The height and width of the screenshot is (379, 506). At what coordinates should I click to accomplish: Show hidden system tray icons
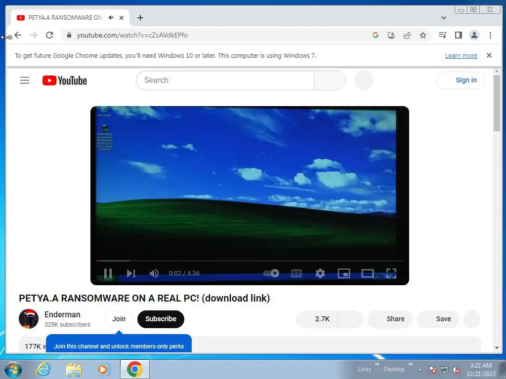420,370
